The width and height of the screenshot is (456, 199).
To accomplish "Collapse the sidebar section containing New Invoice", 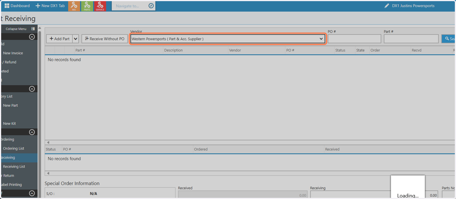I will pos(32,37).
